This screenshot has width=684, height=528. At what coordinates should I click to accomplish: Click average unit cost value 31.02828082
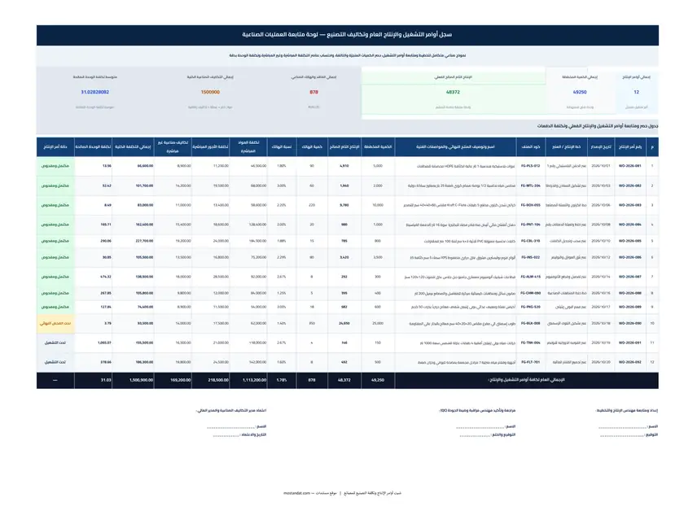(94, 92)
